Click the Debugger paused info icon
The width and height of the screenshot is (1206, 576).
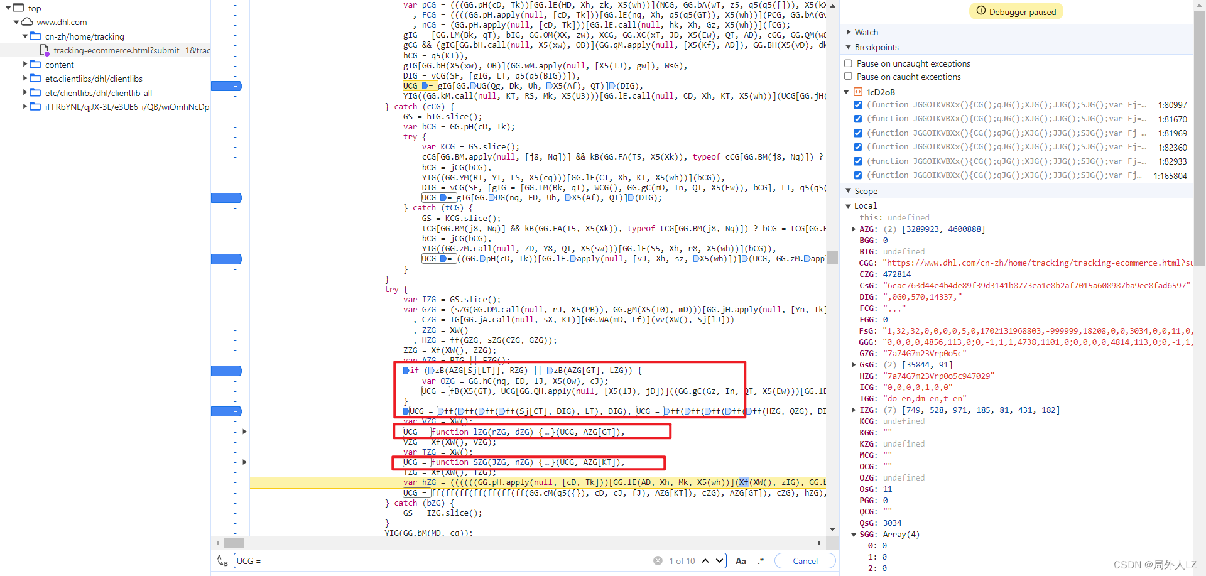coord(981,11)
